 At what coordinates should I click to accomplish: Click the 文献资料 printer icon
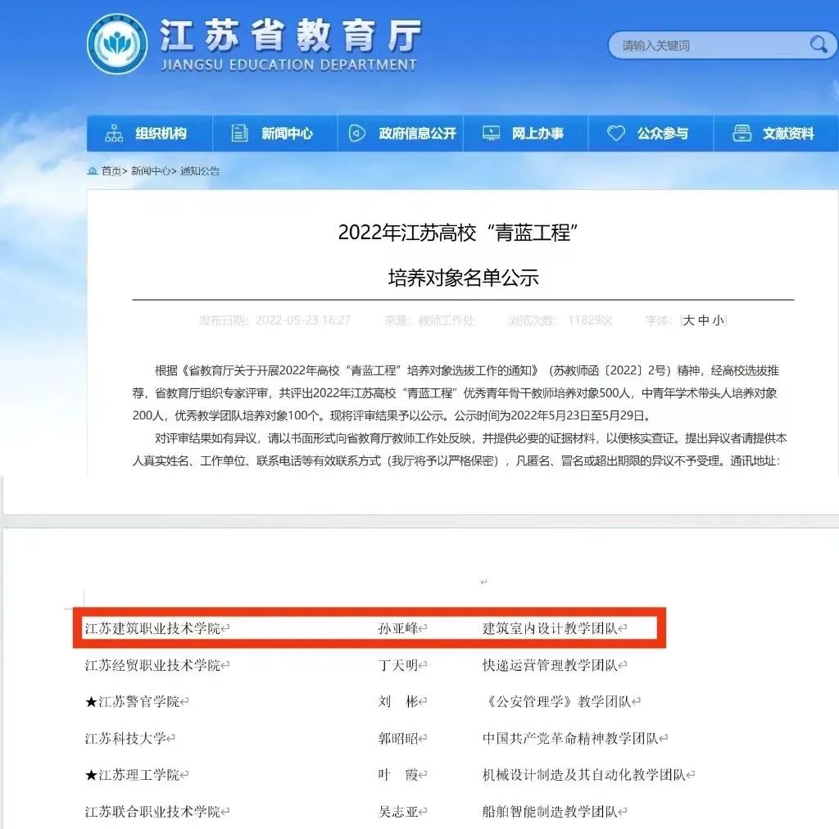pyautogui.click(x=742, y=134)
